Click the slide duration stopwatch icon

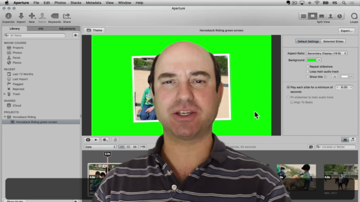115,140
